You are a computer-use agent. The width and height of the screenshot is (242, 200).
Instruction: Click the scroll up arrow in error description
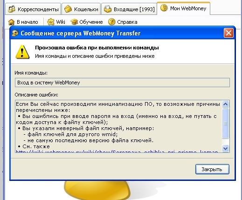click(x=225, y=104)
